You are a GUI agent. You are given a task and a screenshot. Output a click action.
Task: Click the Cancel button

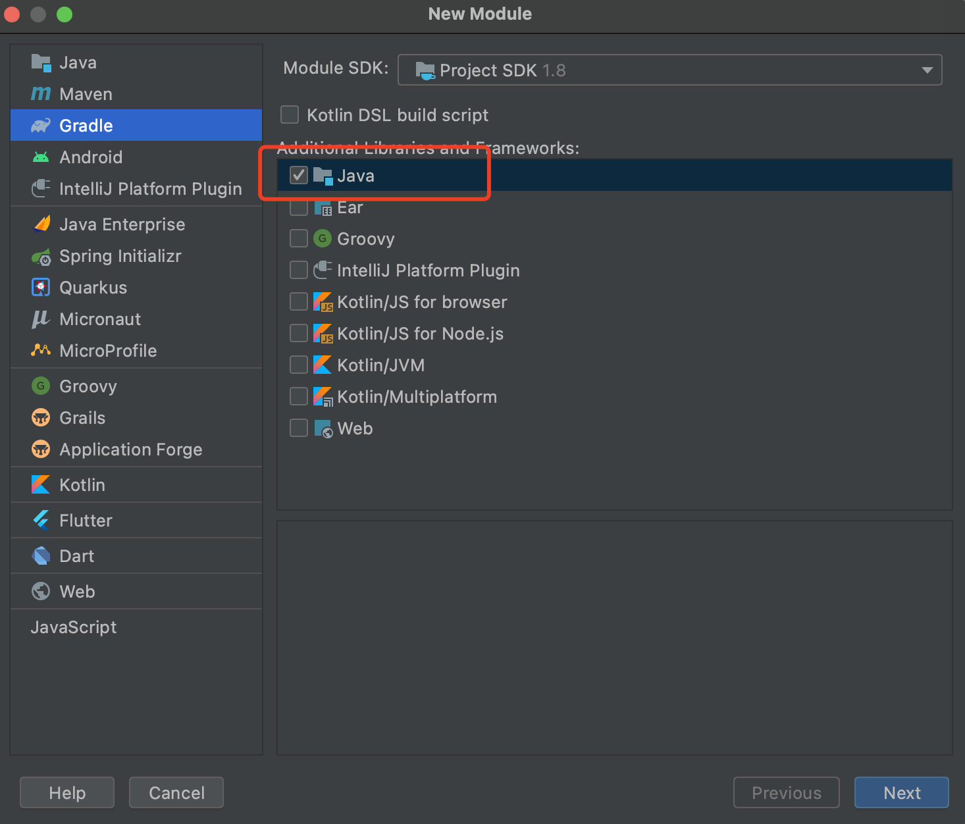(x=176, y=792)
